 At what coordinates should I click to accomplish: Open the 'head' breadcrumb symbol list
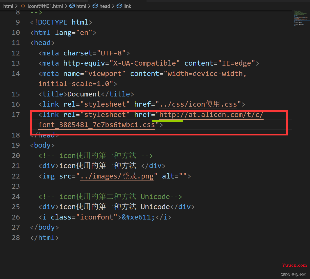[105, 6]
